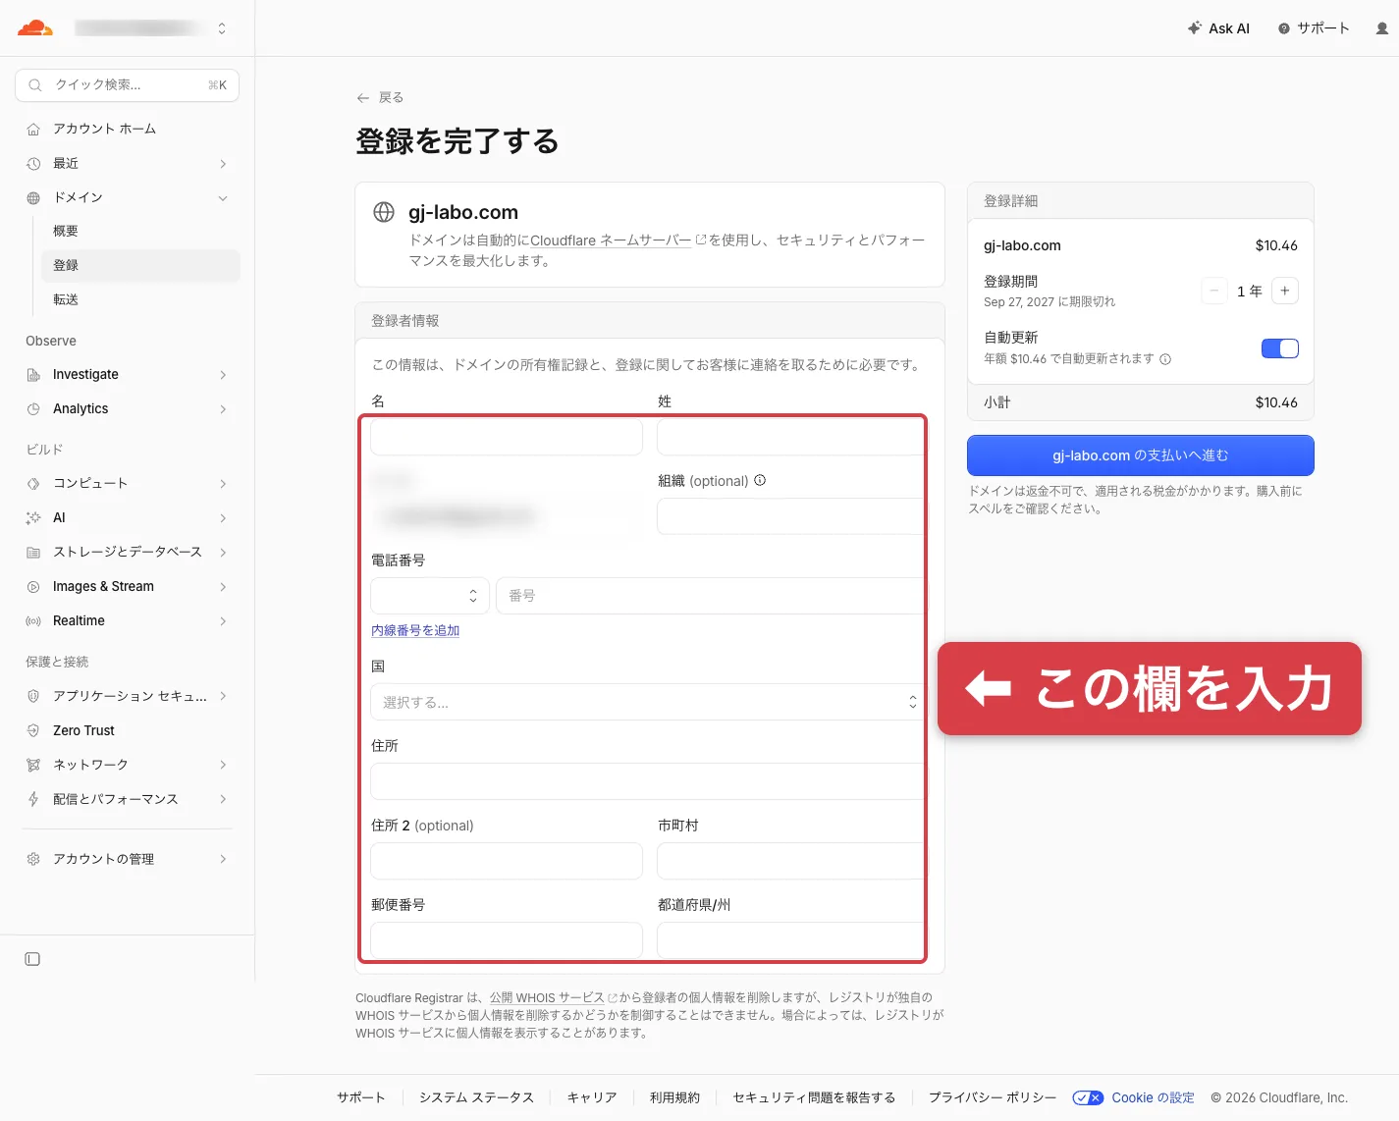Image resolution: width=1399 pixels, height=1121 pixels.
Task: Click the Images & Stream icon
Action: coord(33,586)
